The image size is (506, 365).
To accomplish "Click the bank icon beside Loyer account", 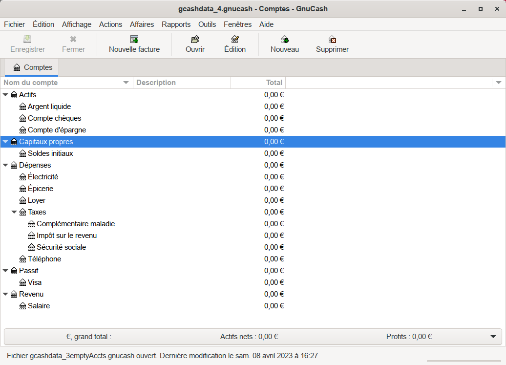I will pyautogui.click(x=22, y=200).
